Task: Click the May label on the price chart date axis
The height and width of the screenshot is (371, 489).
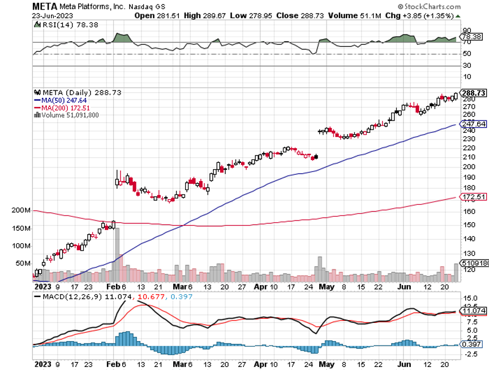Action: pos(327,287)
